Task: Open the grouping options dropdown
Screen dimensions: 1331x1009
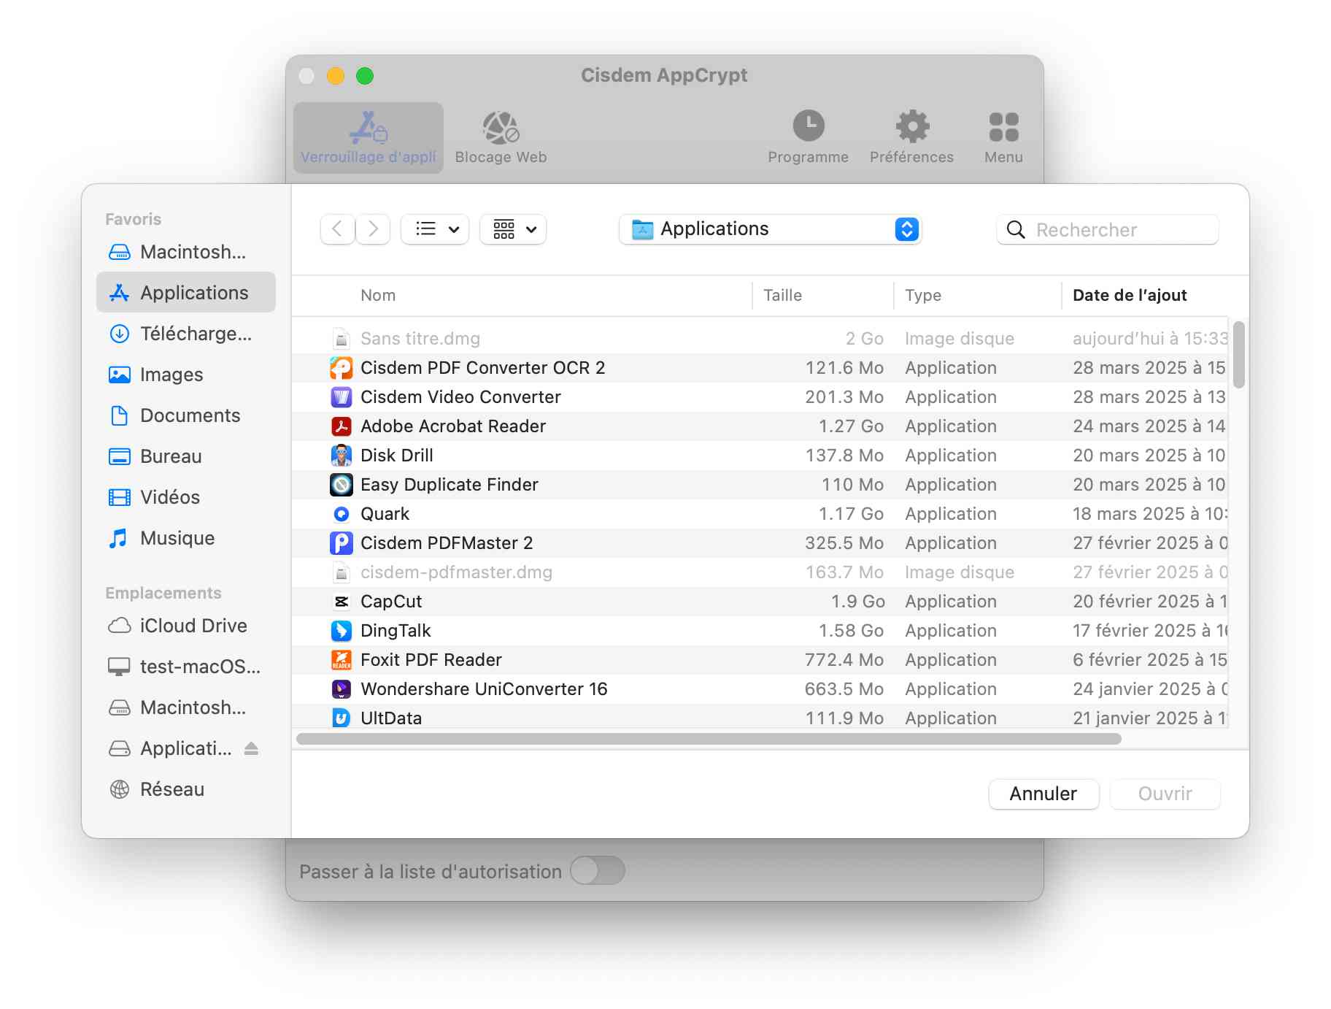Action: pos(513,229)
